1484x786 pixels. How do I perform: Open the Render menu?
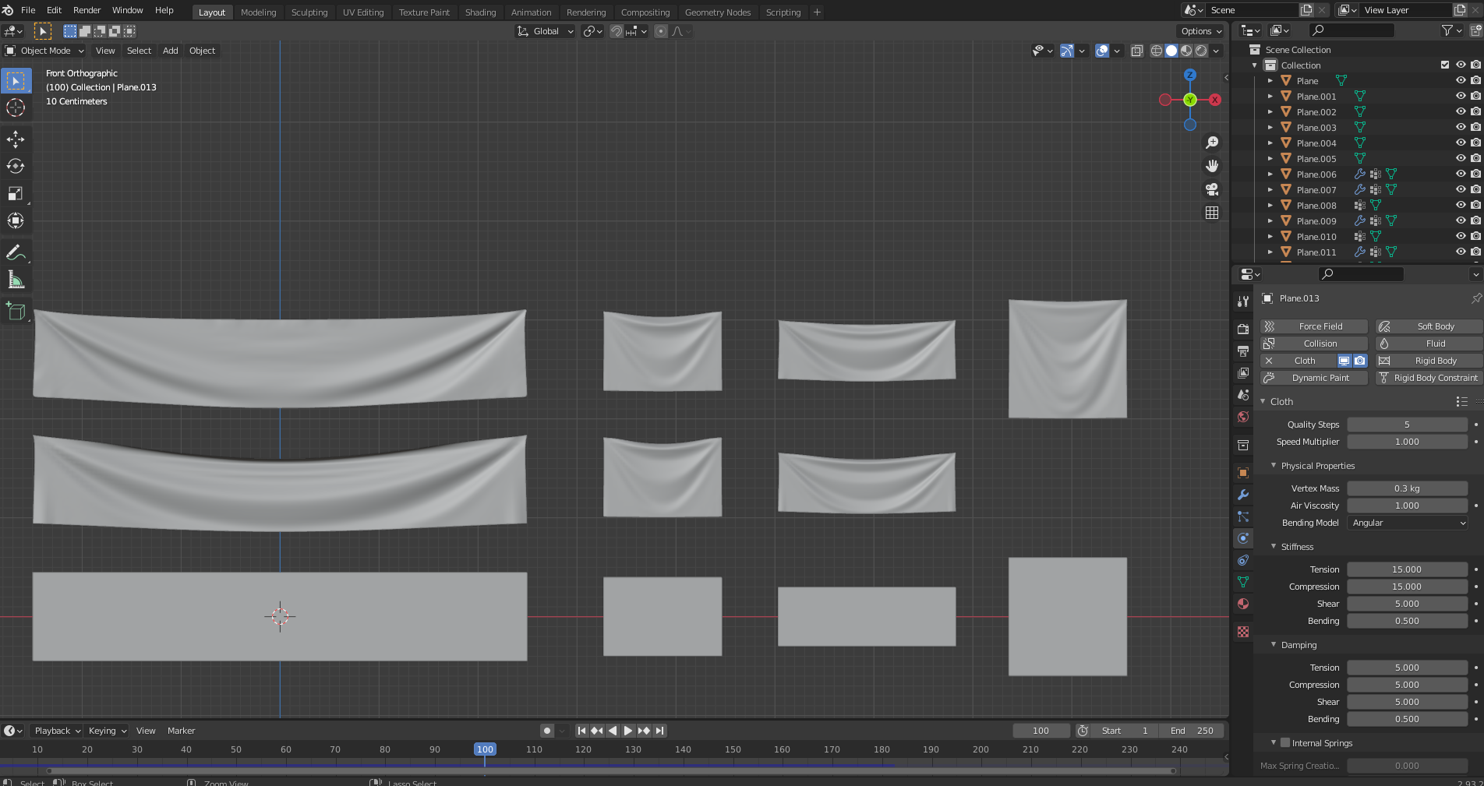pyautogui.click(x=87, y=10)
